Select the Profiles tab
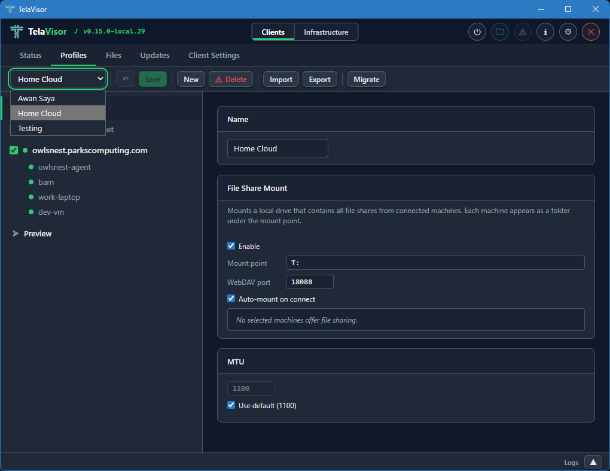The width and height of the screenshot is (610, 471). (x=74, y=55)
